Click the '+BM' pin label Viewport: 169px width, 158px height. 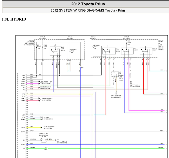point(23,79)
